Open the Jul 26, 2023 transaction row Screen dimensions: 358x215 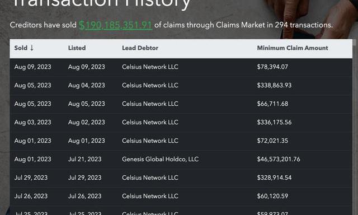tap(181, 197)
